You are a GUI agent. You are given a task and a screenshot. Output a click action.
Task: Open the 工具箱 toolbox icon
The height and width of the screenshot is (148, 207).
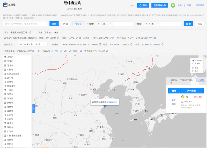pyautogui.click(x=5, y=5)
